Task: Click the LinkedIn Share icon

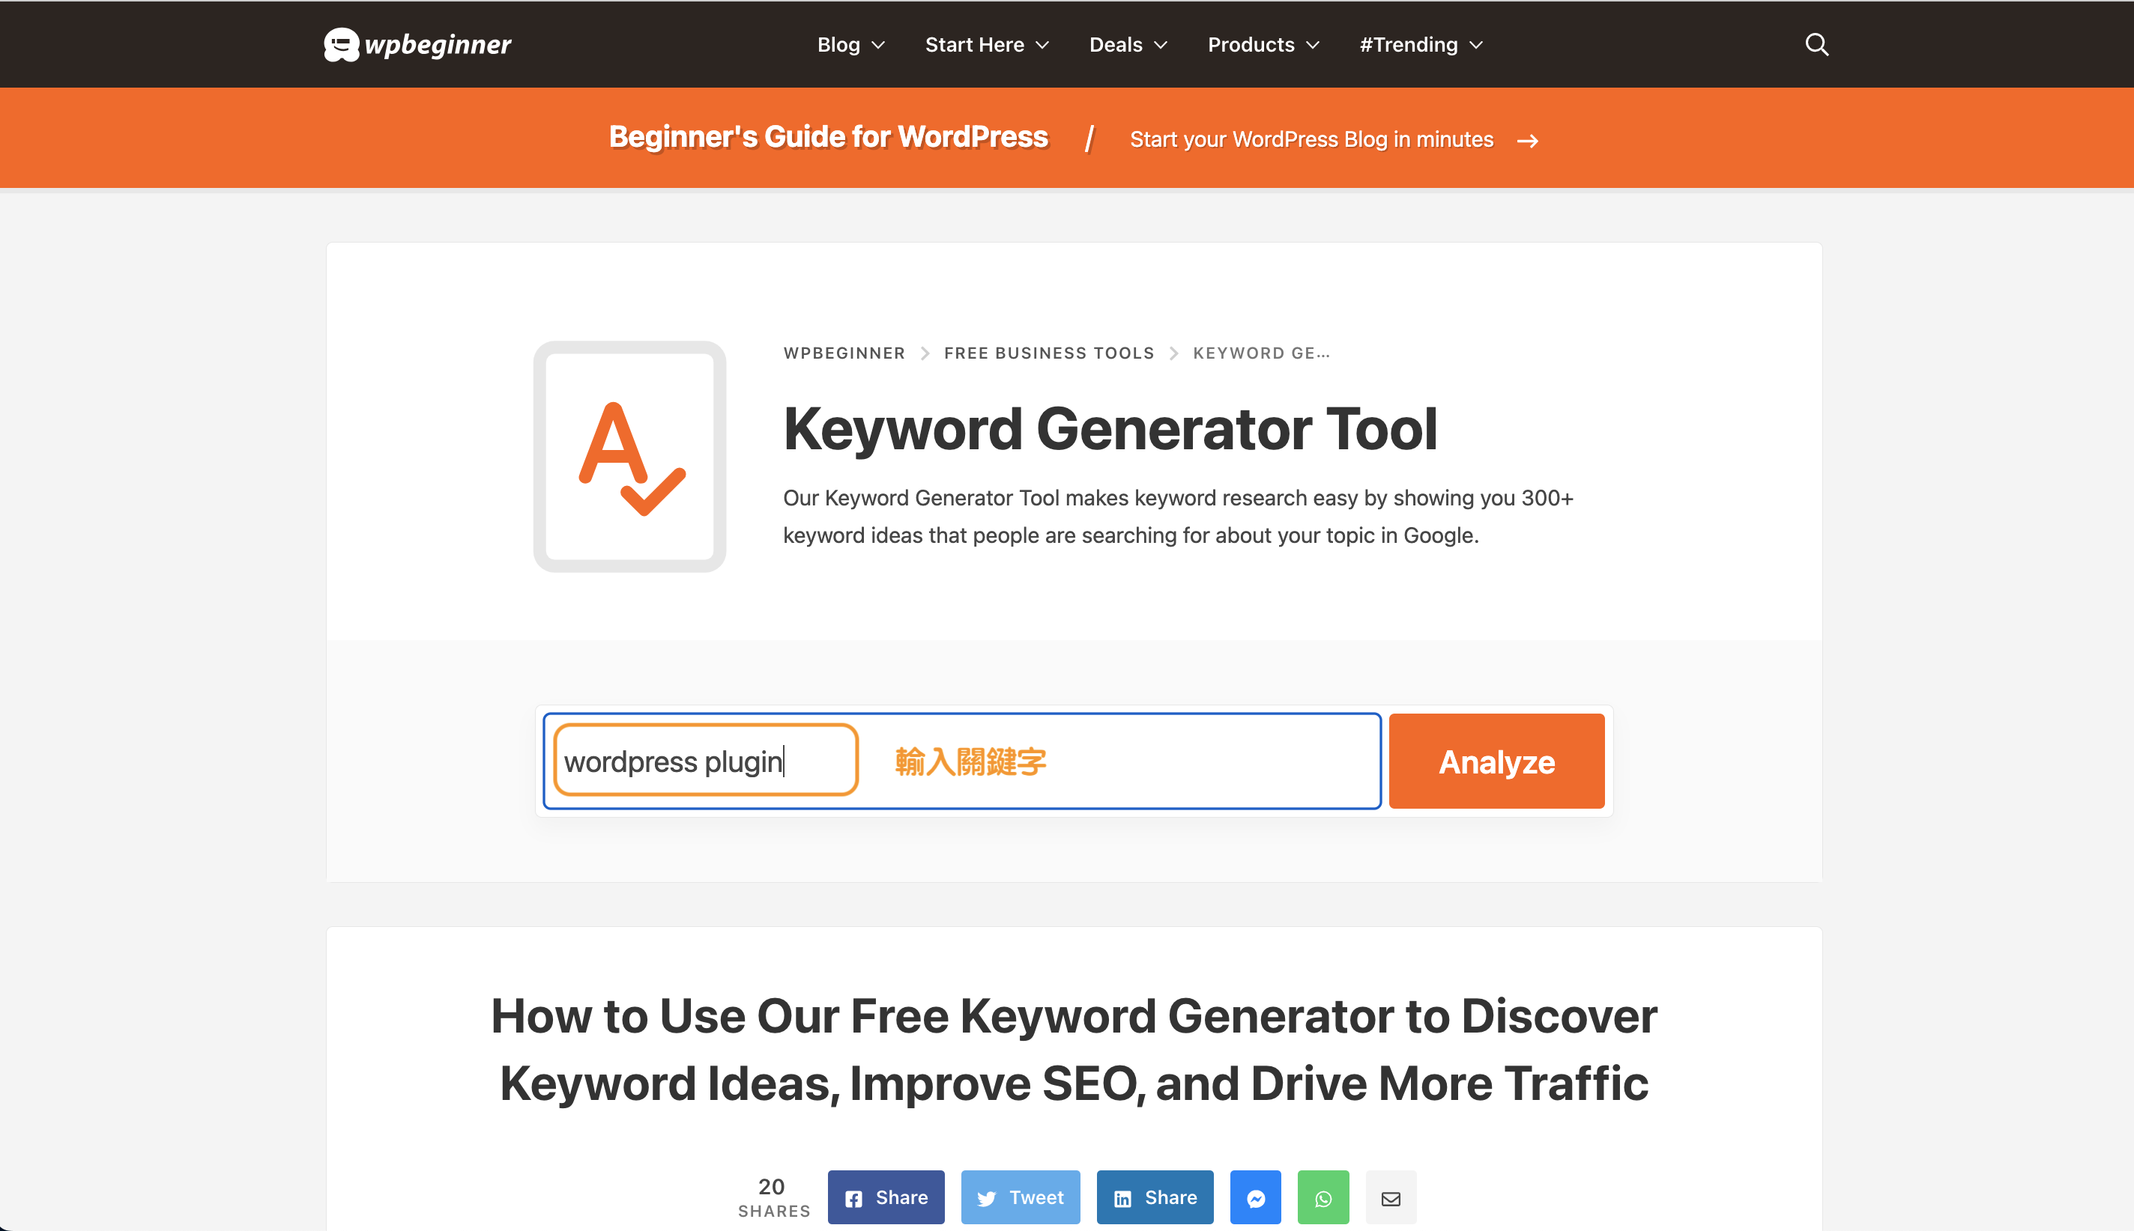Action: tap(1156, 1196)
